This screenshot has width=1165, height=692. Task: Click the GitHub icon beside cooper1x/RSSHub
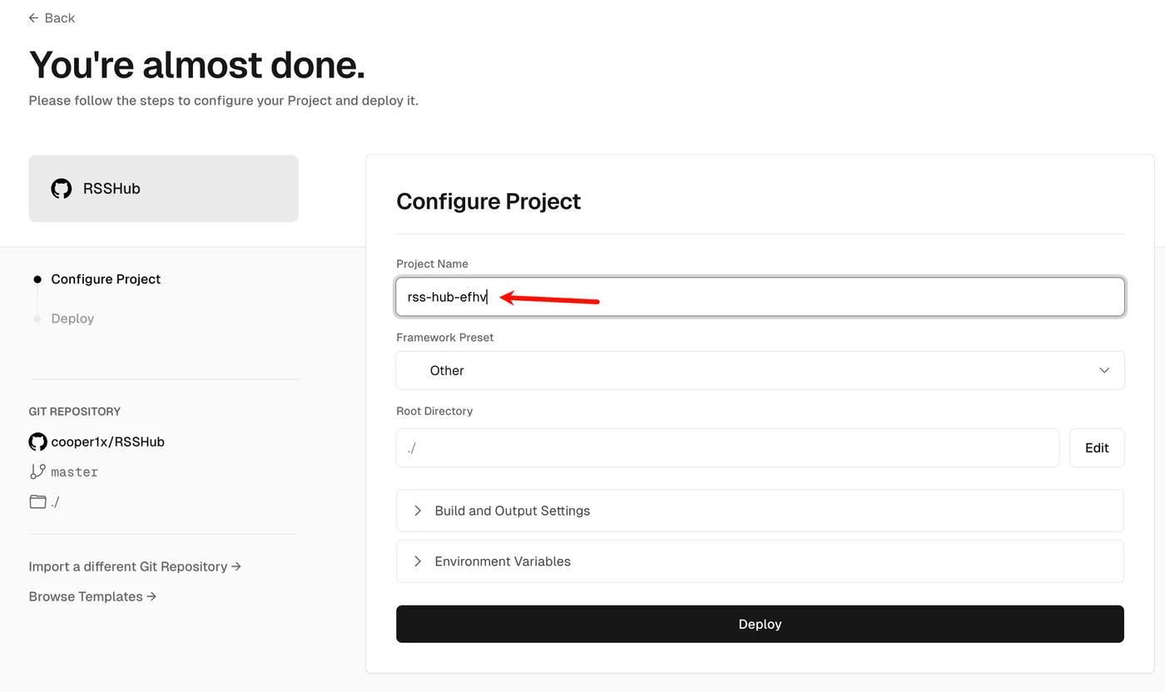click(x=37, y=442)
